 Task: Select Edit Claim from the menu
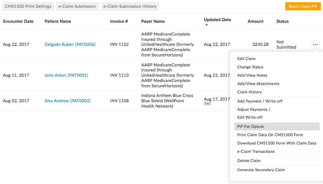[246, 59]
